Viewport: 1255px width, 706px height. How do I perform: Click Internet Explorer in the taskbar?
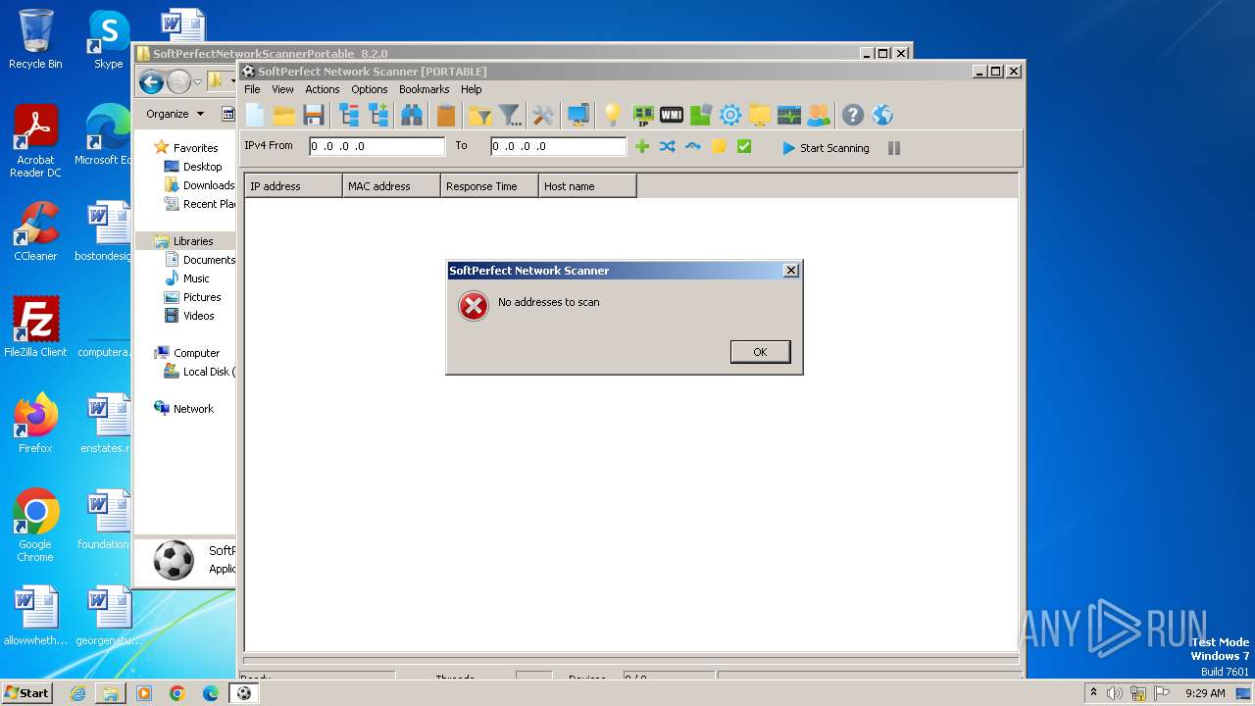tap(77, 693)
